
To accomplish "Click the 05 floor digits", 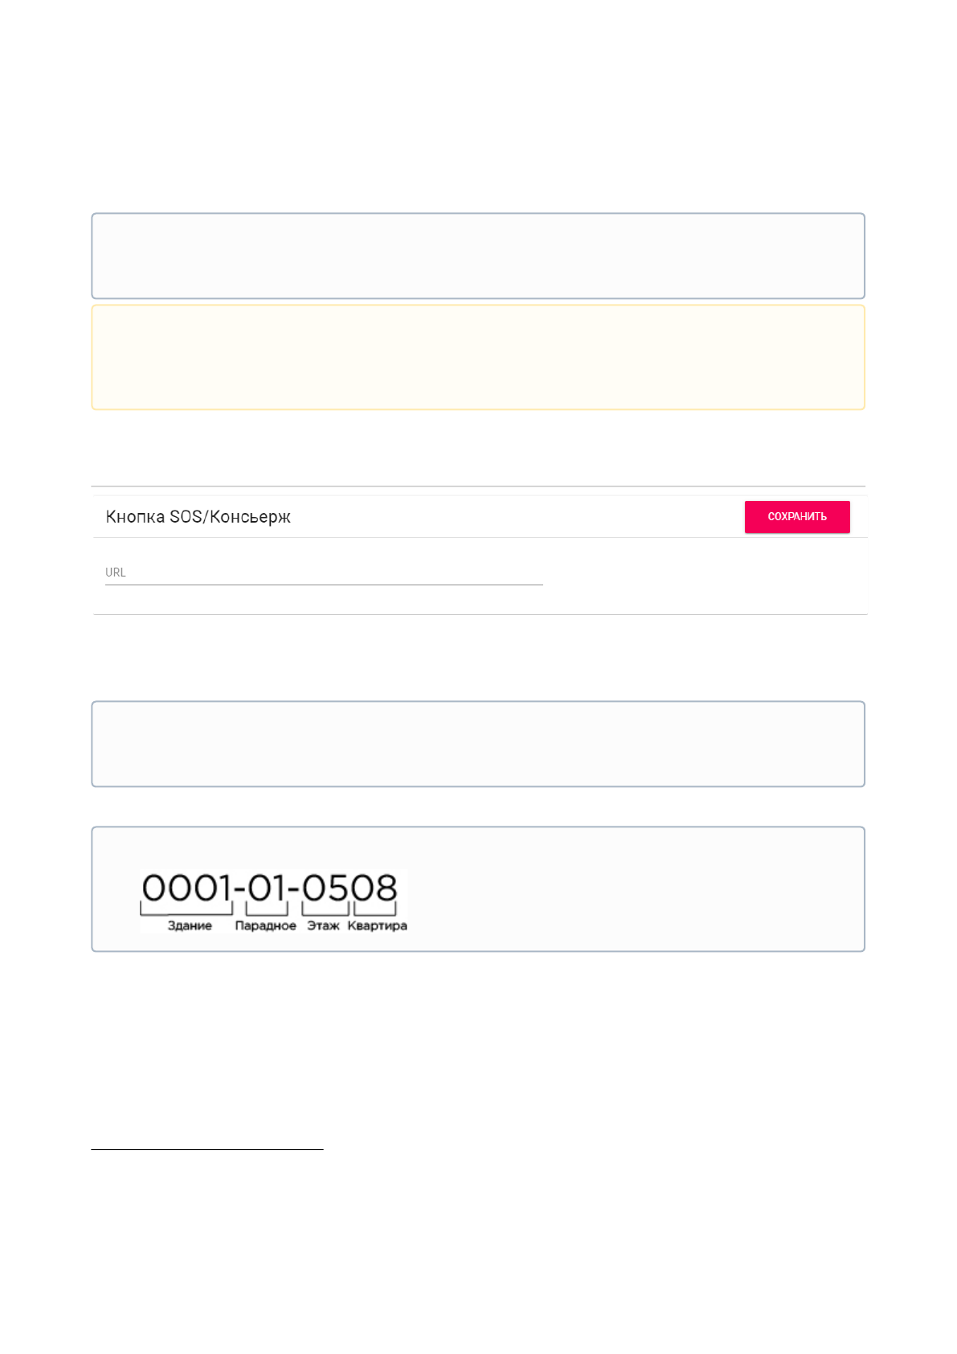I will pyautogui.click(x=325, y=888).
